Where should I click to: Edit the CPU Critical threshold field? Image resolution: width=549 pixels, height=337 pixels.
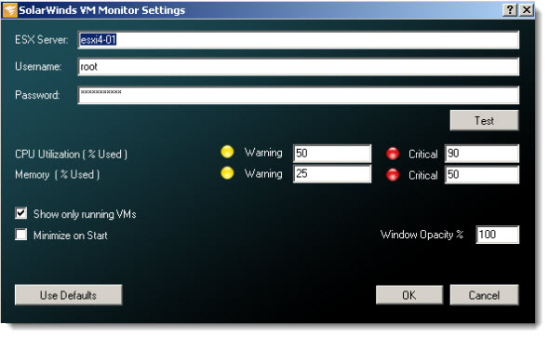tap(482, 154)
